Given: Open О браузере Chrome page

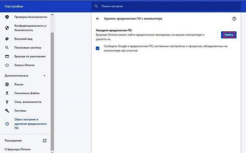Looking at the screenshot, I should click(18, 149).
